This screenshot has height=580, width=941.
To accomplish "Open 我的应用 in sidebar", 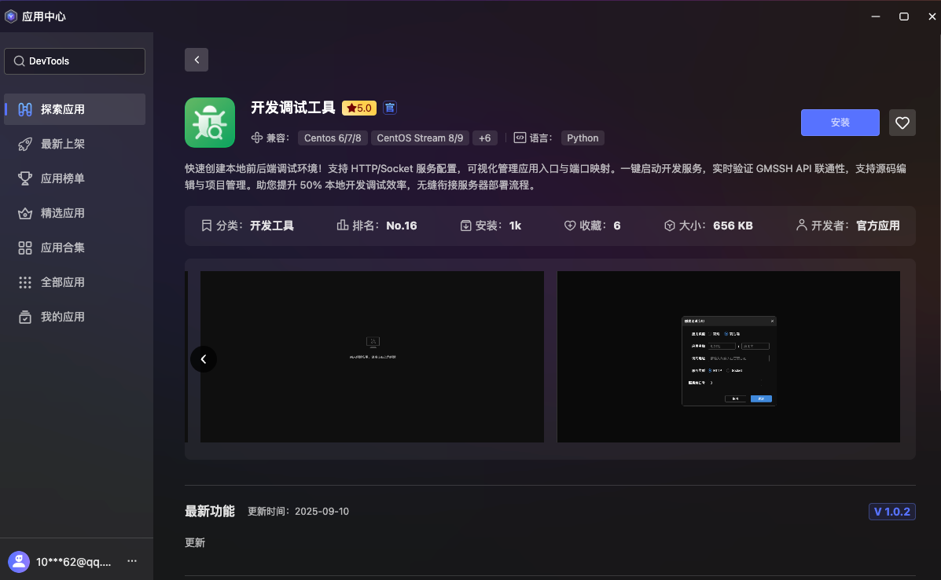I will tap(75, 317).
